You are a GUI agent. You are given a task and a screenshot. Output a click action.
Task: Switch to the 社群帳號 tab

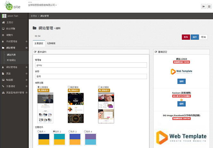[51, 43]
